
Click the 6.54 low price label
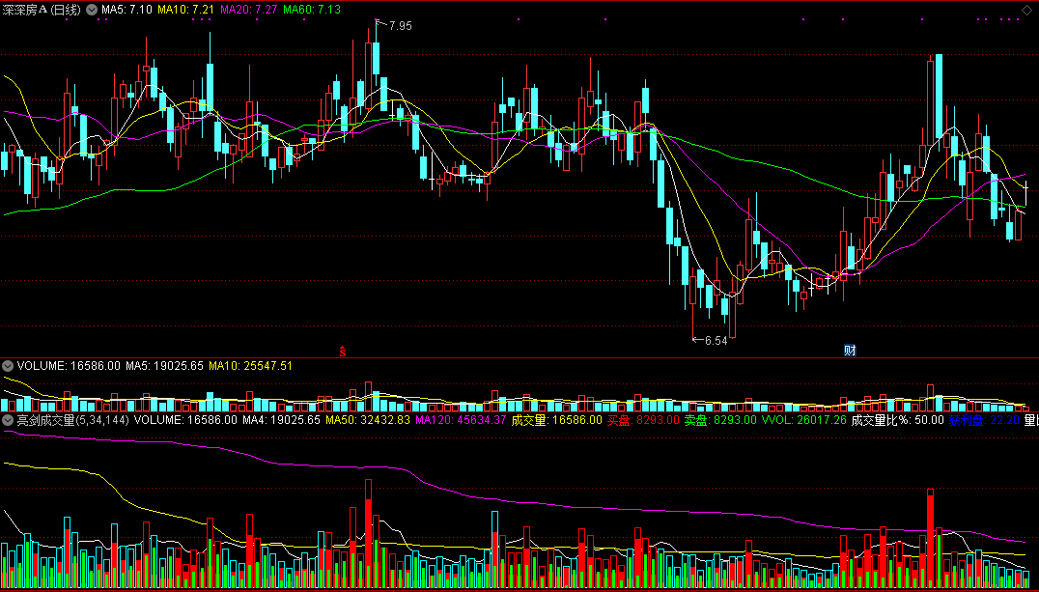point(716,341)
